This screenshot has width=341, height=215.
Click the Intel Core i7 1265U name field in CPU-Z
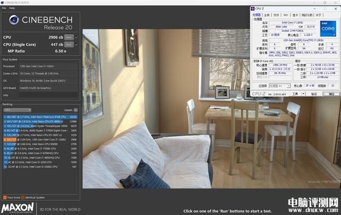pos(293,22)
